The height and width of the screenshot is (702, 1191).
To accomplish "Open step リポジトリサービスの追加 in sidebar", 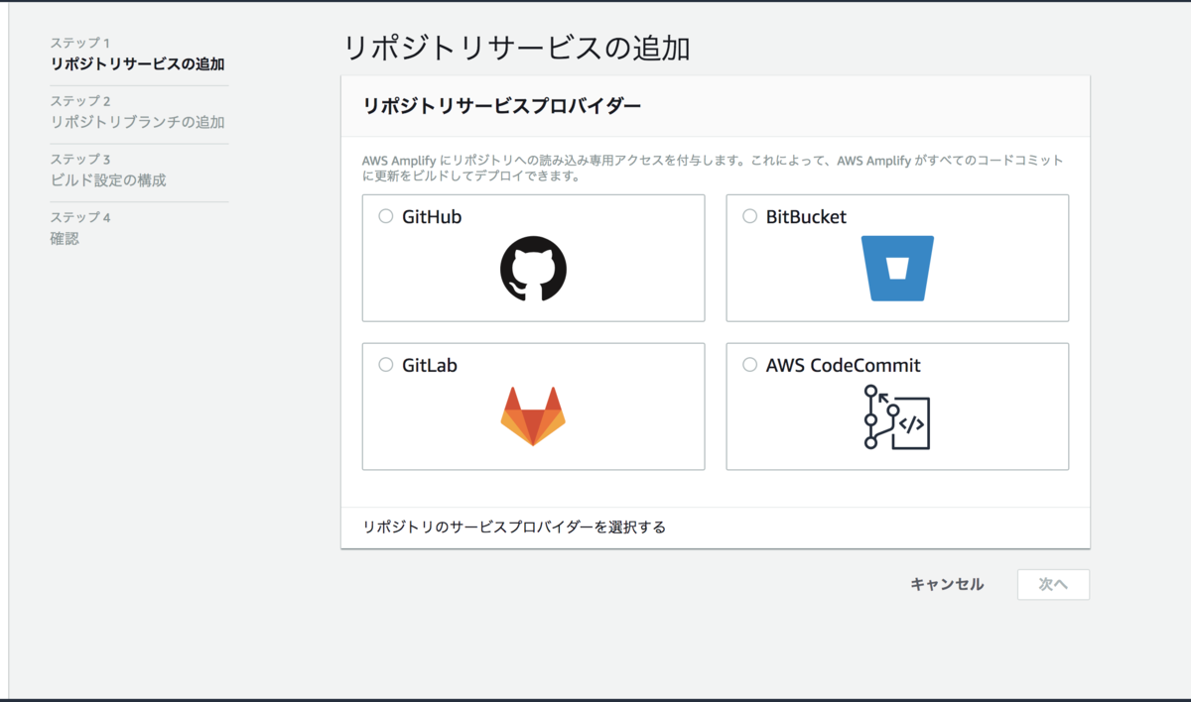I will pyautogui.click(x=138, y=65).
